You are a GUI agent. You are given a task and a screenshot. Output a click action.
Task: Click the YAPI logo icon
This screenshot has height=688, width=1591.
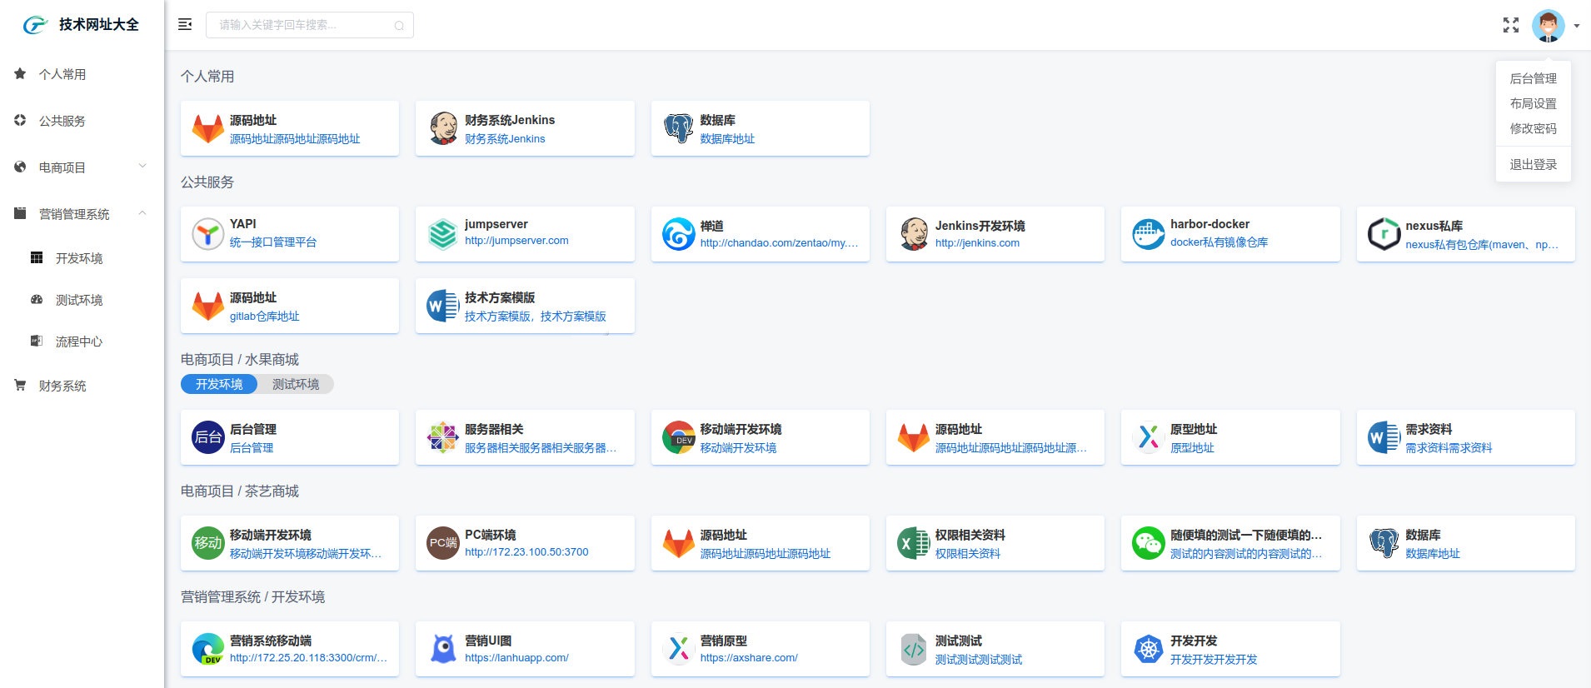click(x=207, y=234)
